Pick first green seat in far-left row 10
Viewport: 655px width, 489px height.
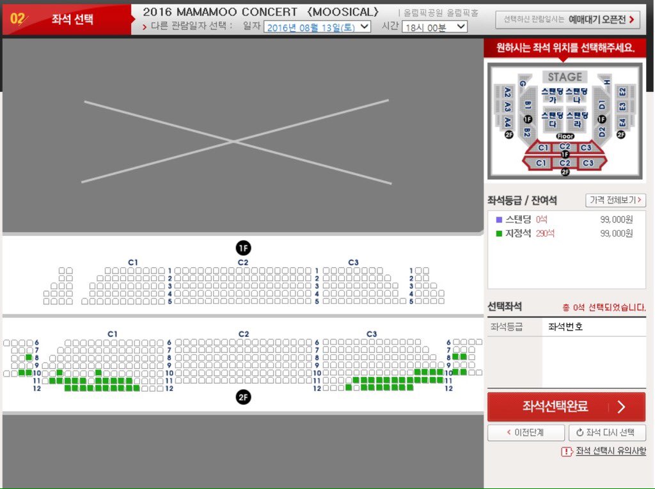click(x=21, y=373)
